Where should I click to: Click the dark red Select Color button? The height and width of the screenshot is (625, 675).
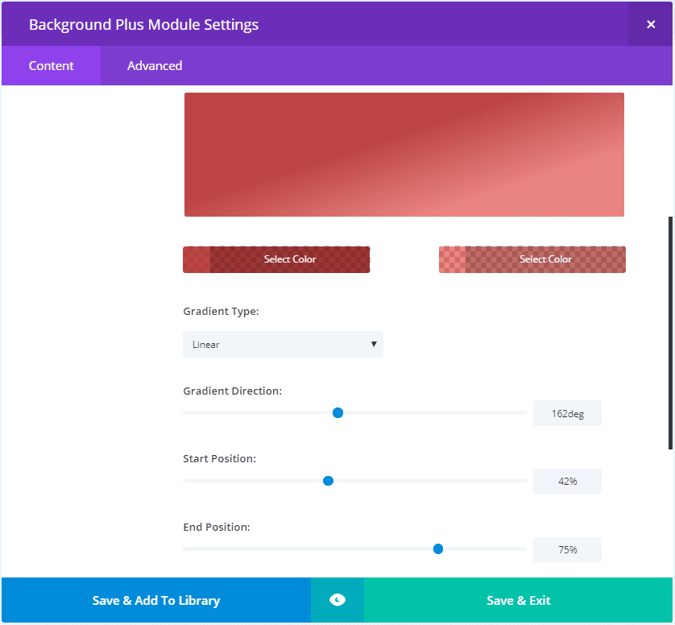point(290,259)
